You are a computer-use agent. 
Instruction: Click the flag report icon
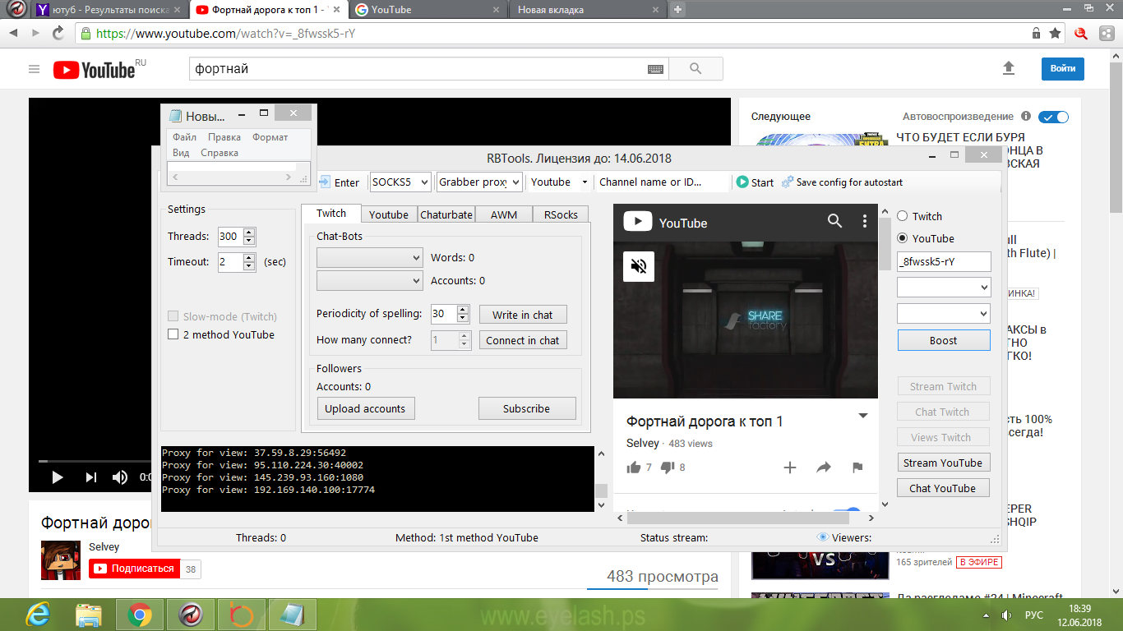click(x=857, y=467)
